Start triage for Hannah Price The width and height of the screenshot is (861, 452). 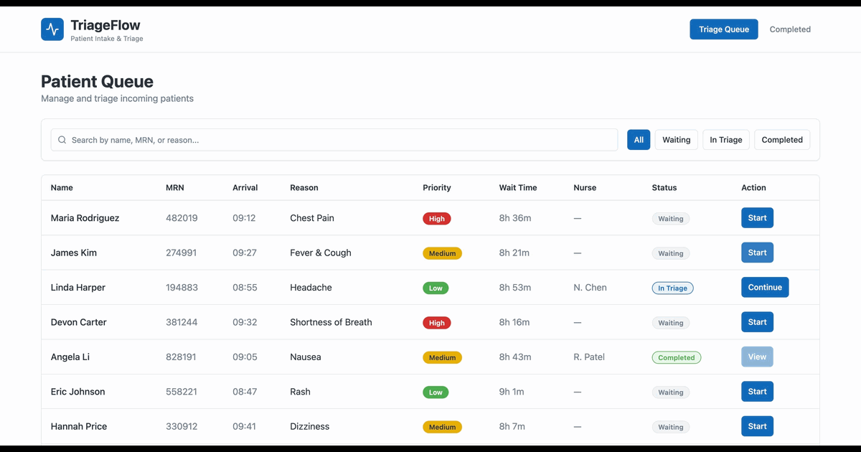click(x=757, y=426)
